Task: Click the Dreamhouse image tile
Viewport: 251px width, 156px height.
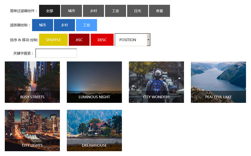Action: (x=94, y=131)
